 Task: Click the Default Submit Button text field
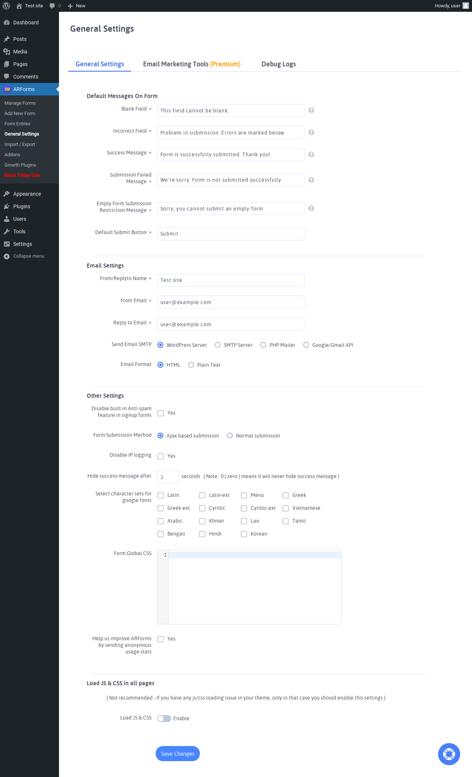(x=231, y=234)
